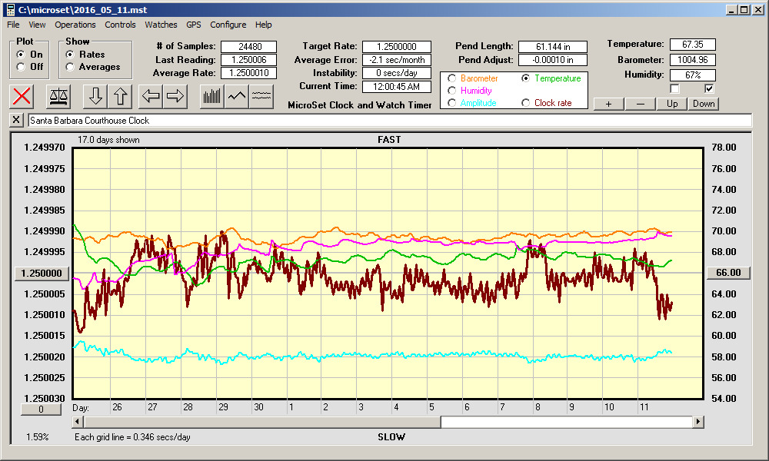769x461 pixels.
Task: Click 'Each grid line = 0.346 secs/day' text
Action: click(132, 437)
